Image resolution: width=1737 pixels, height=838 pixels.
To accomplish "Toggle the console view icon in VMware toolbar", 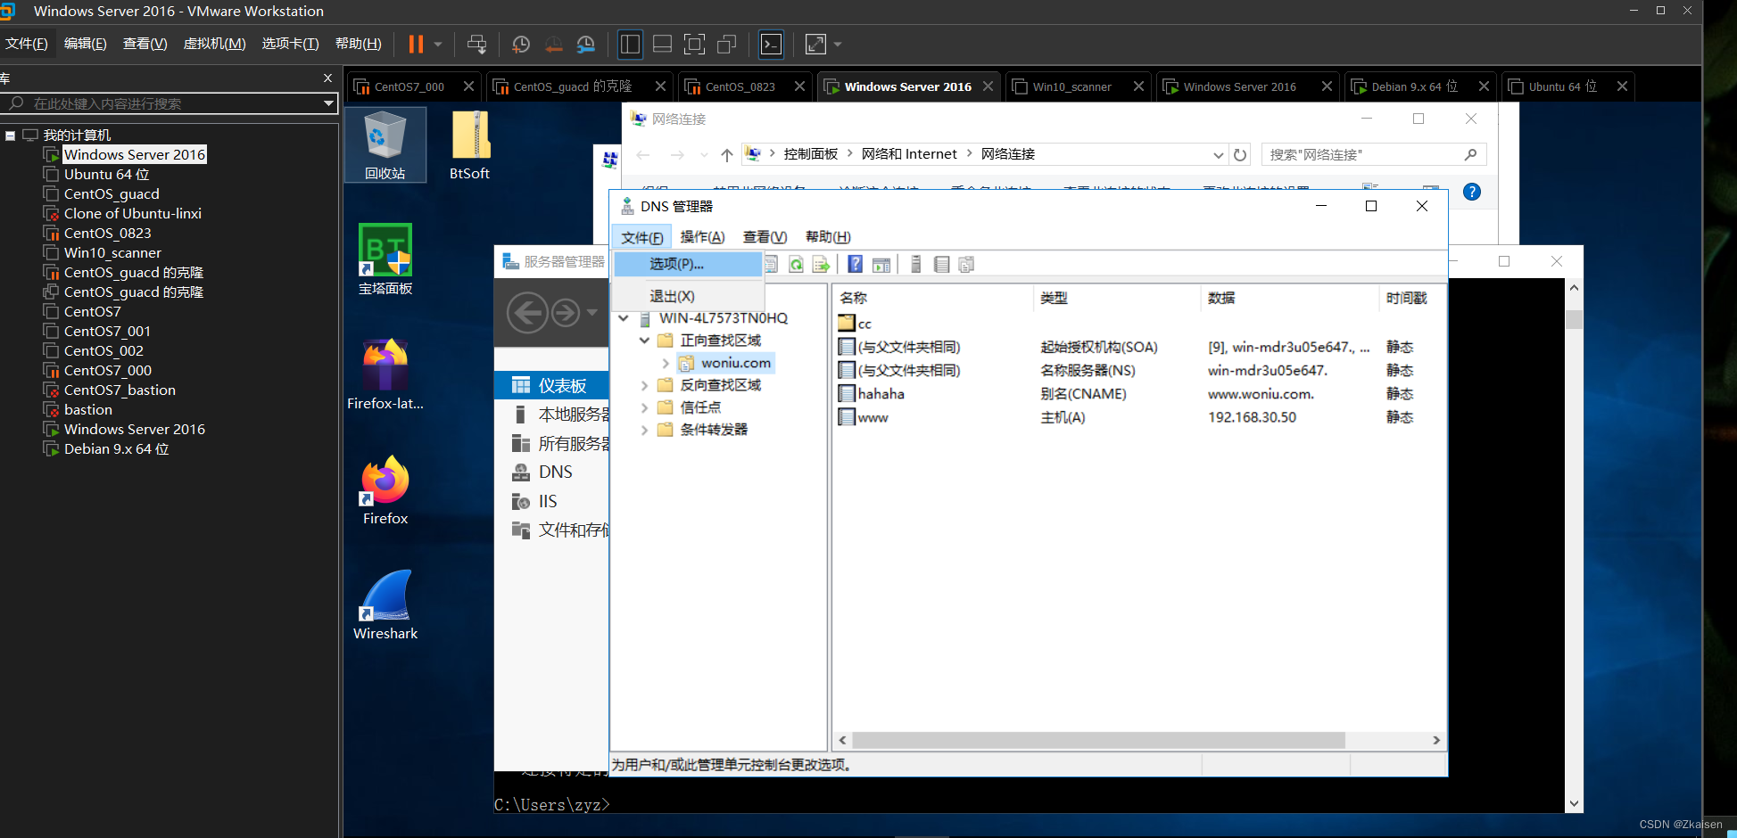I will (771, 44).
